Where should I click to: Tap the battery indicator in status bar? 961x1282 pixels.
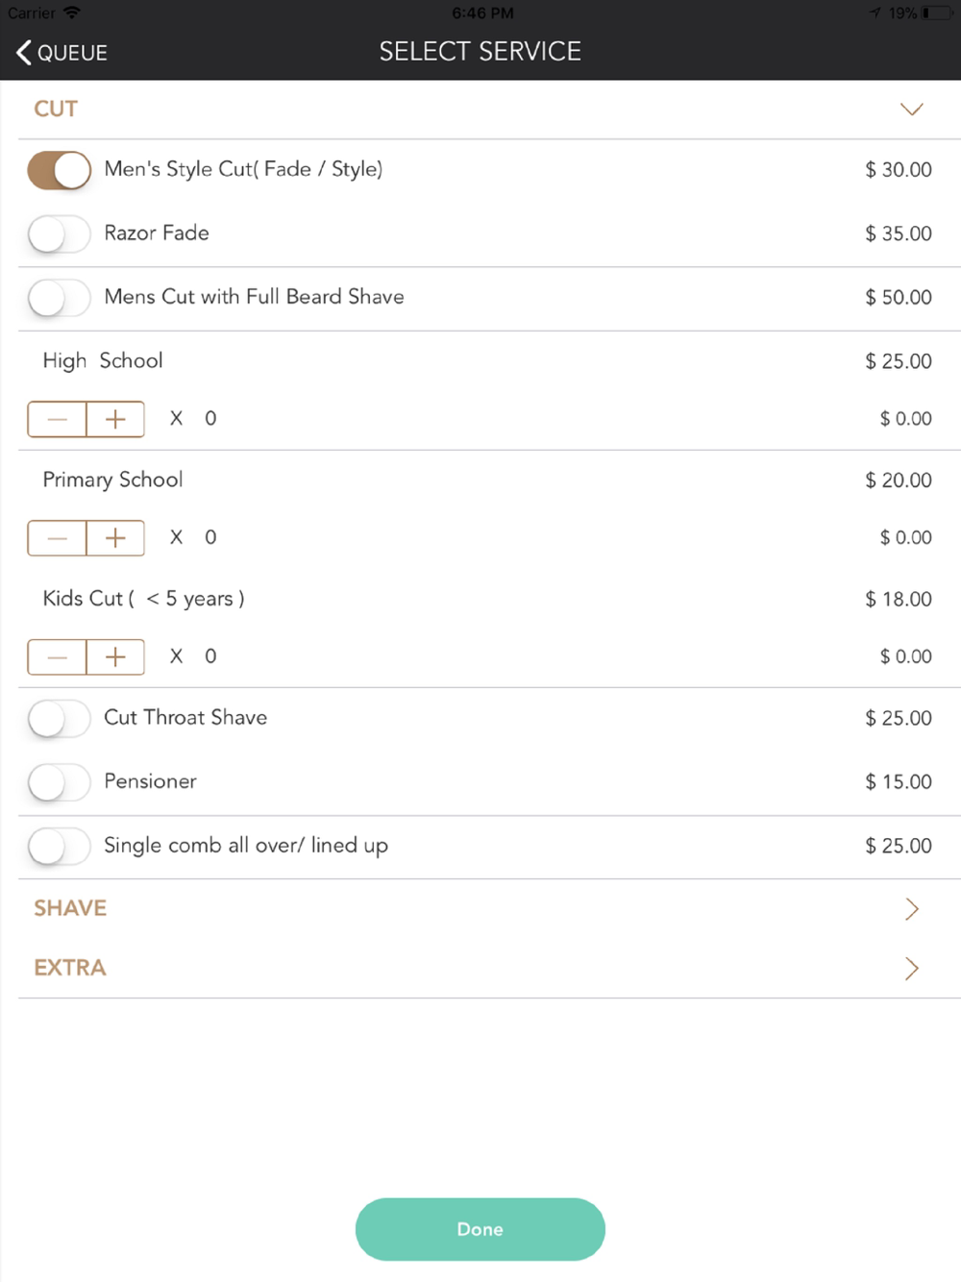tap(935, 13)
